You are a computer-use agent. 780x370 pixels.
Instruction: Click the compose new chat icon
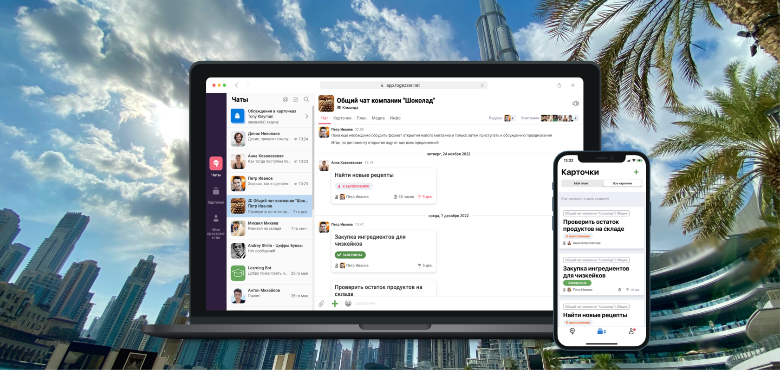(x=296, y=99)
